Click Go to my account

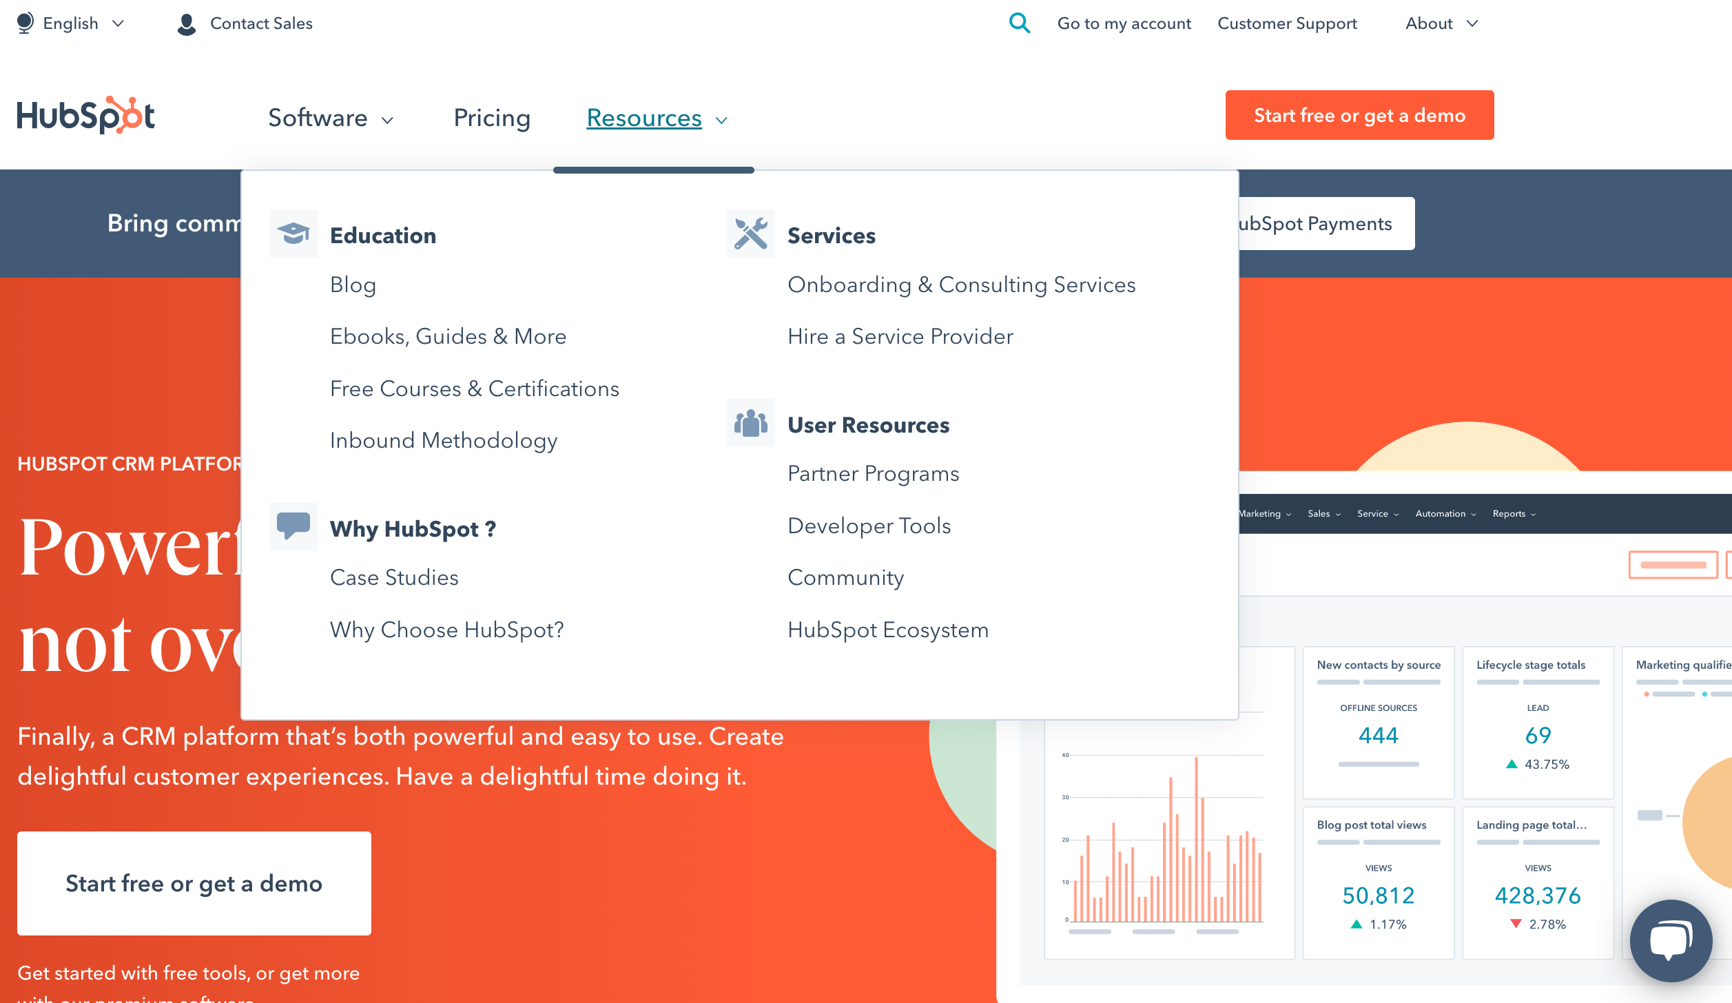click(1124, 23)
